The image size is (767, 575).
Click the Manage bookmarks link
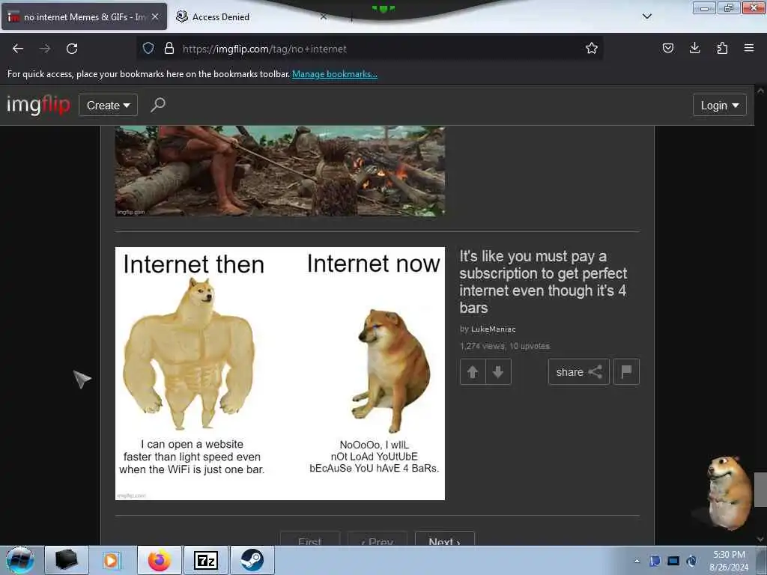(335, 74)
